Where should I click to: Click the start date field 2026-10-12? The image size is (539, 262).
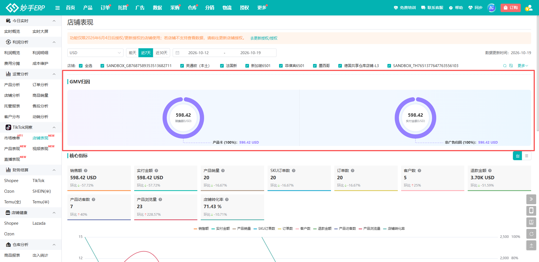click(x=198, y=53)
